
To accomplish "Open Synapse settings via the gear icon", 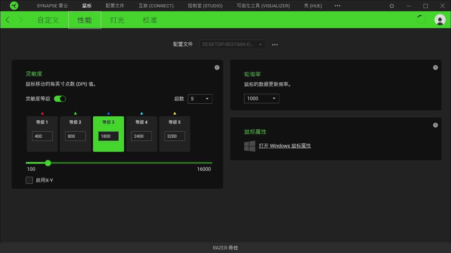I will 391,6.
